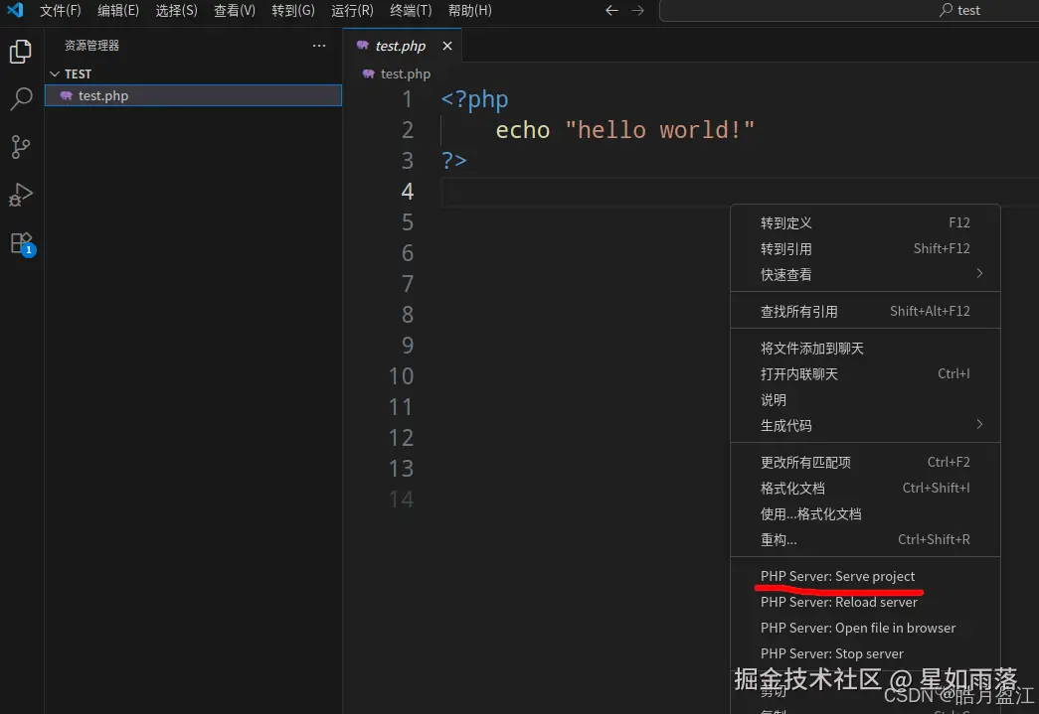This screenshot has height=714, width=1039.
Task: Open the 运行(R) menu
Action: coord(352,10)
